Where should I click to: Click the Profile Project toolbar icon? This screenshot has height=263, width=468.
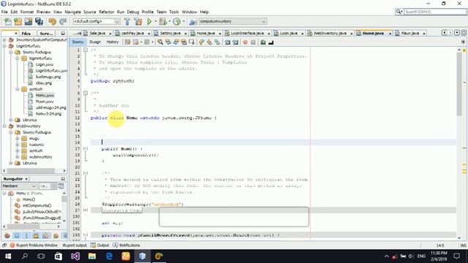click(177, 21)
